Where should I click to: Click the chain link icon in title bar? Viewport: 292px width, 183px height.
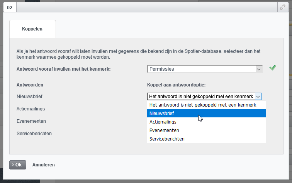point(282,7)
